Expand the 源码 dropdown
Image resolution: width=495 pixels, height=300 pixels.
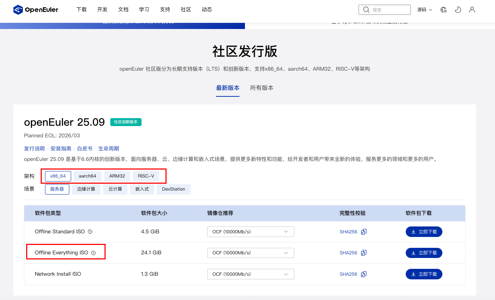click(425, 10)
